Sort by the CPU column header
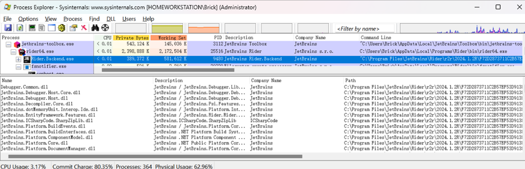 [x=104, y=38]
